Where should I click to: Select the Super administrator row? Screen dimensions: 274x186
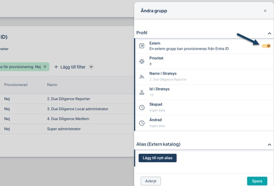pyautogui.click(x=64, y=129)
